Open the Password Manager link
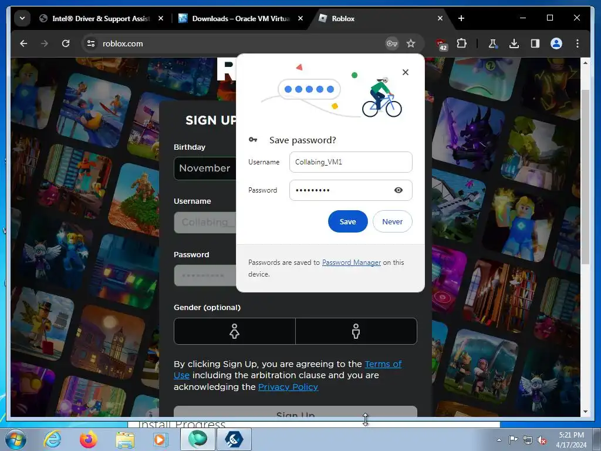The image size is (601, 451). click(352, 262)
